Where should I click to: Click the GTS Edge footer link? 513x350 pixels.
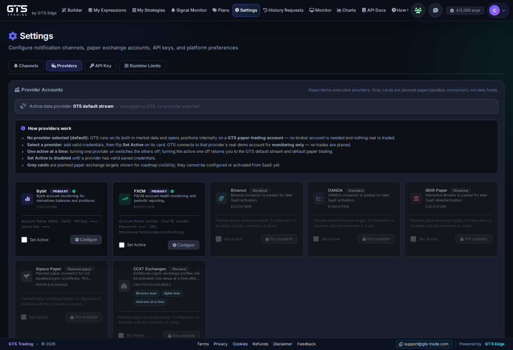tap(495, 344)
